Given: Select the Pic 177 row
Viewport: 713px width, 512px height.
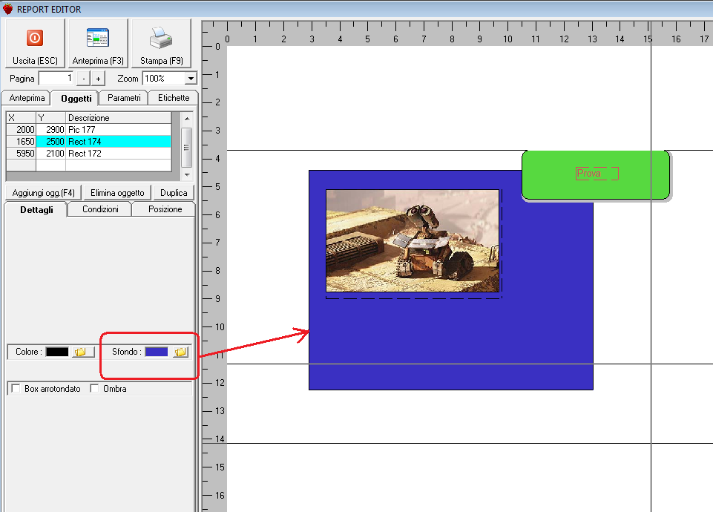Looking at the screenshot, I should coord(89,130).
